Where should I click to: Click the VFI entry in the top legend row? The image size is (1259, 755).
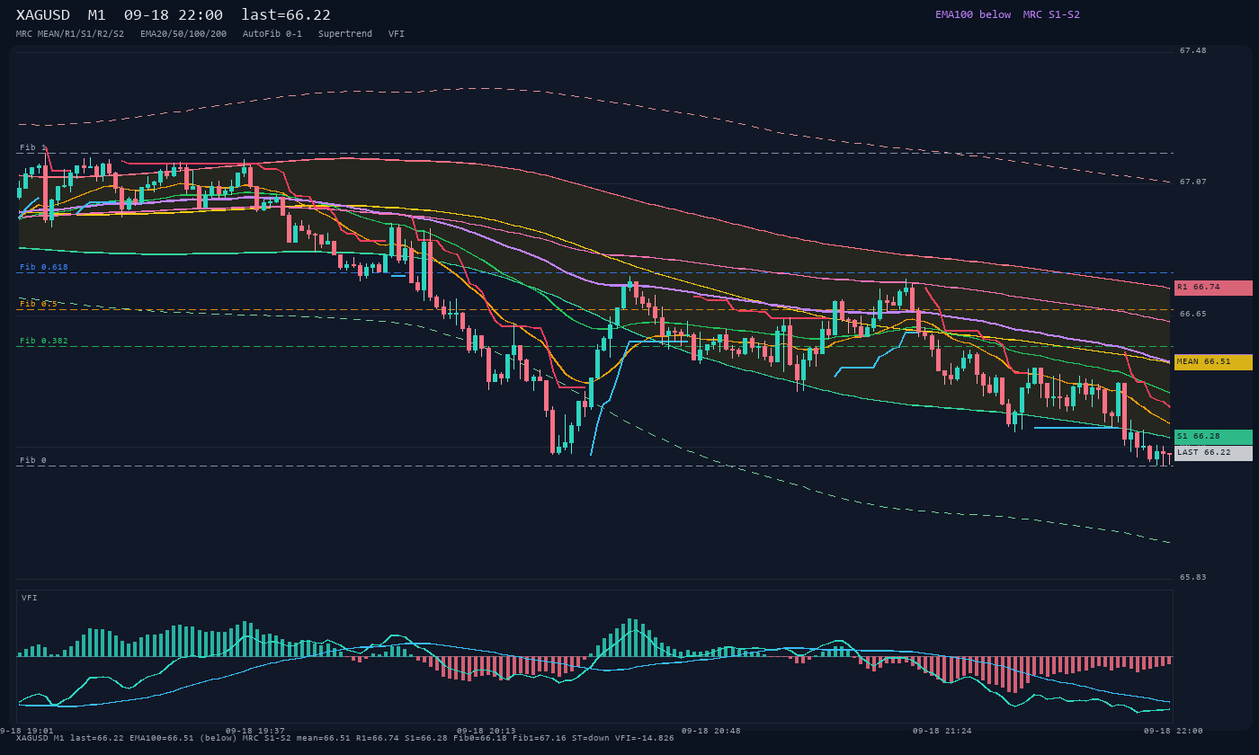tap(397, 33)
